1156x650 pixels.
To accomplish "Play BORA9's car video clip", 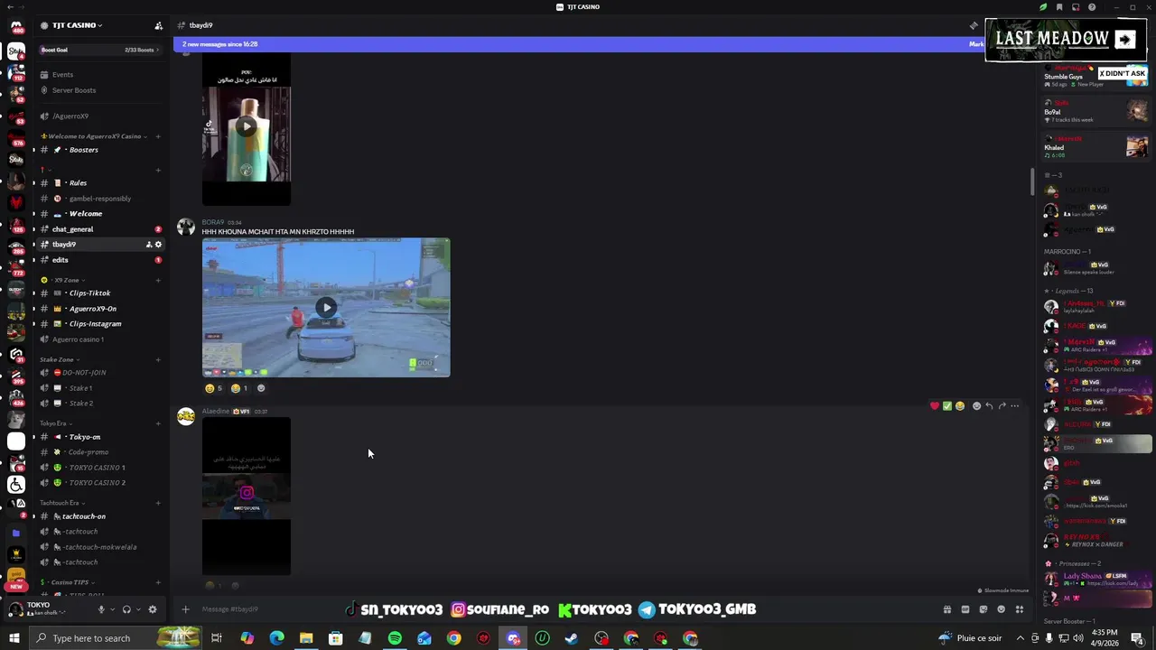I will 326,307.
